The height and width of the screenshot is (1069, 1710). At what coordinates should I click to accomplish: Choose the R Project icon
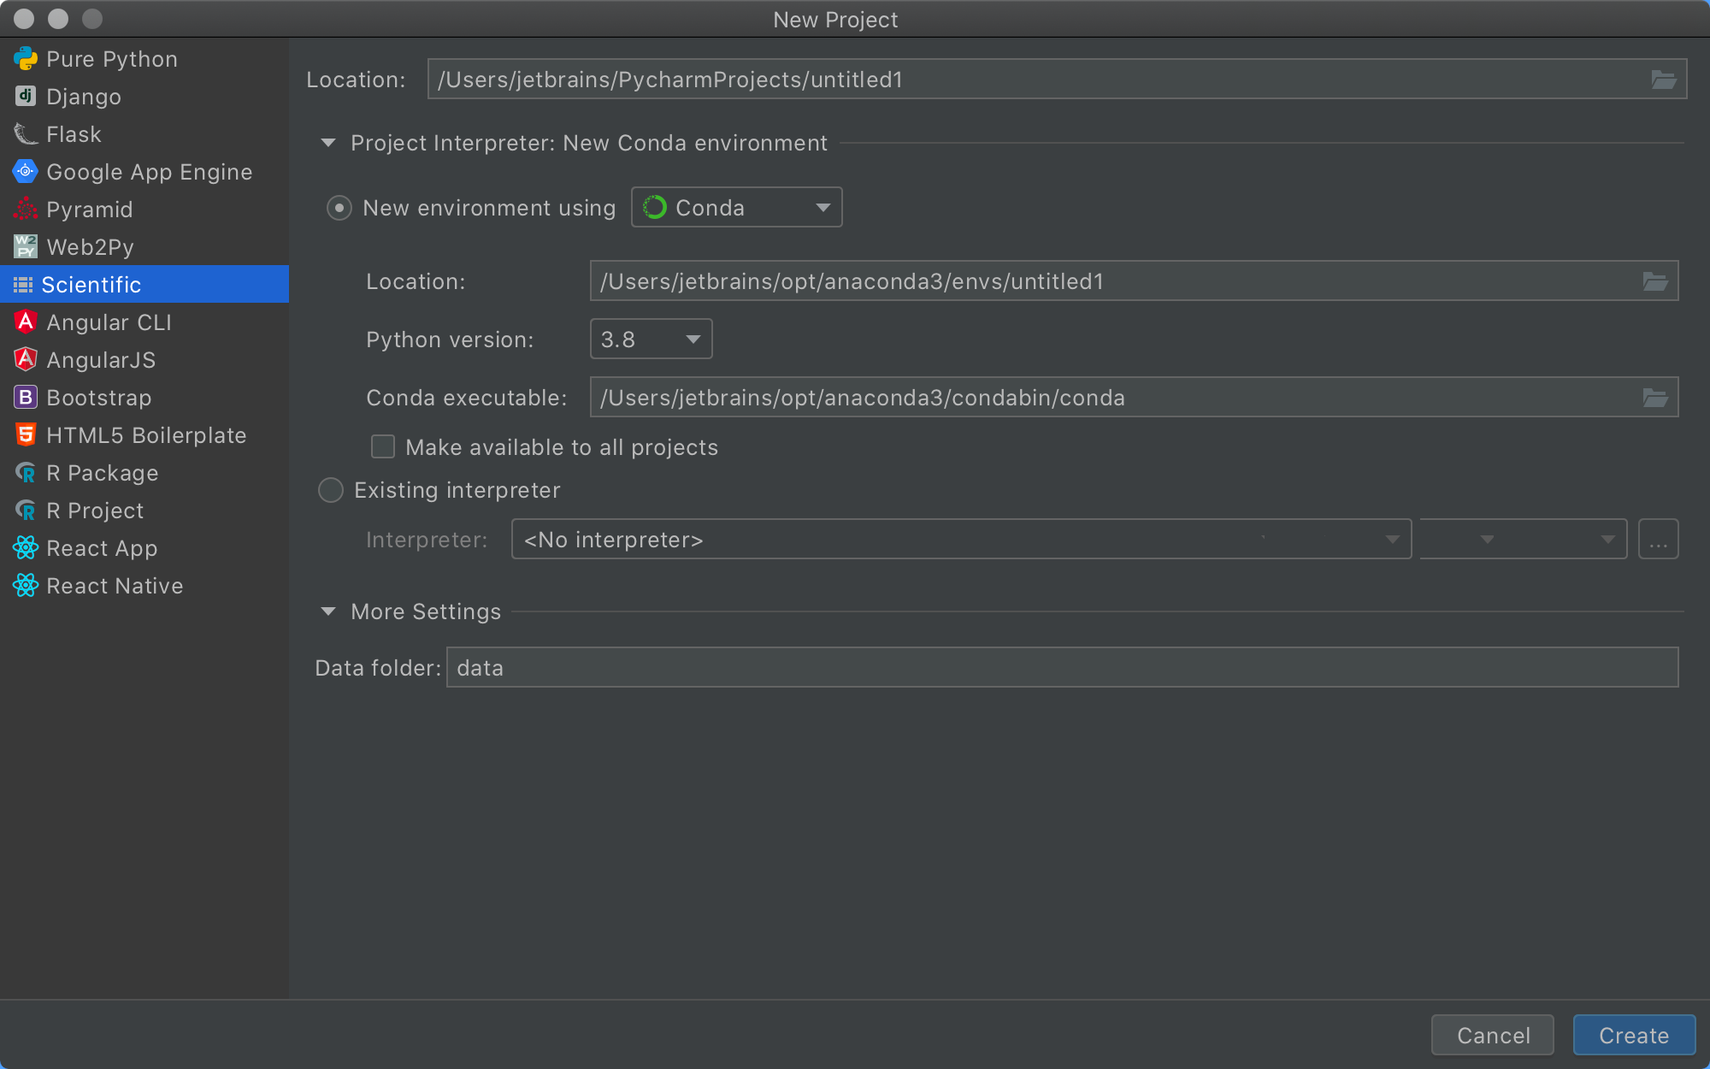click(x=26, y=510)
